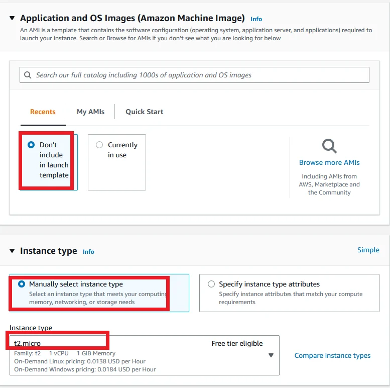Screen dimensions: 390x388
Task: Switch to the My AMIs tab
Action: point(90,112)
